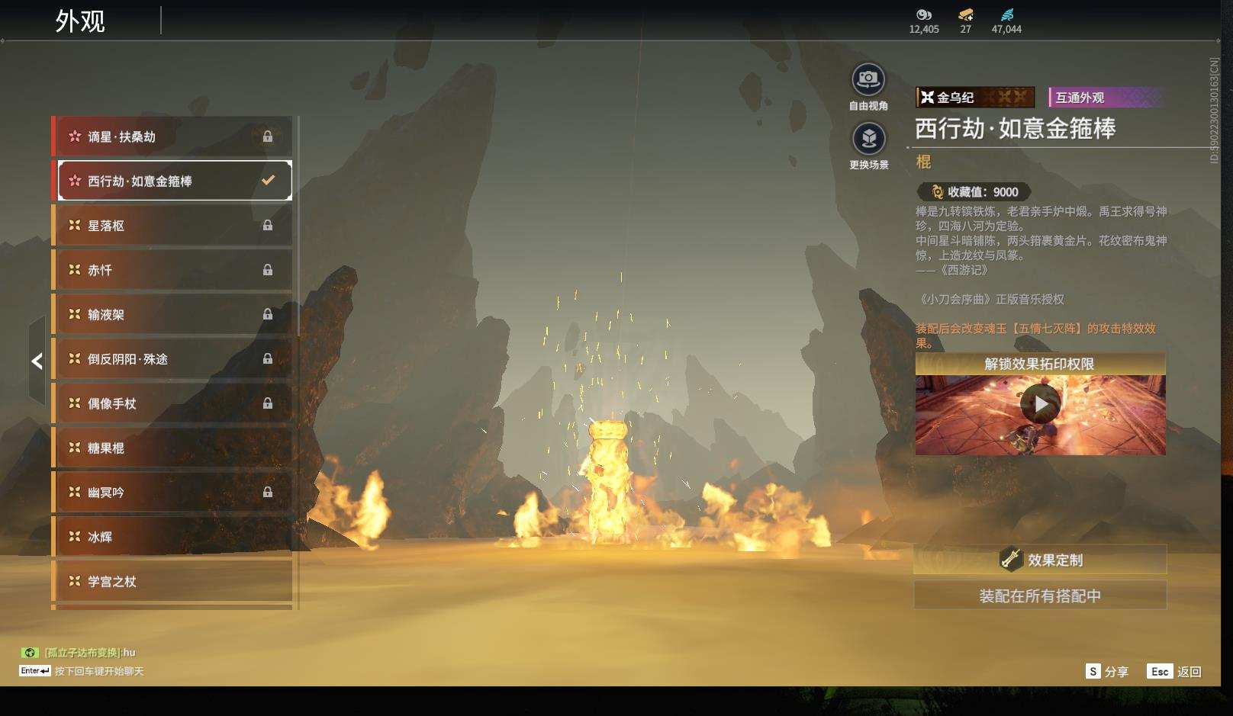
Task: Click the 47,044 currency amount
Action: tap(1006, 29)
